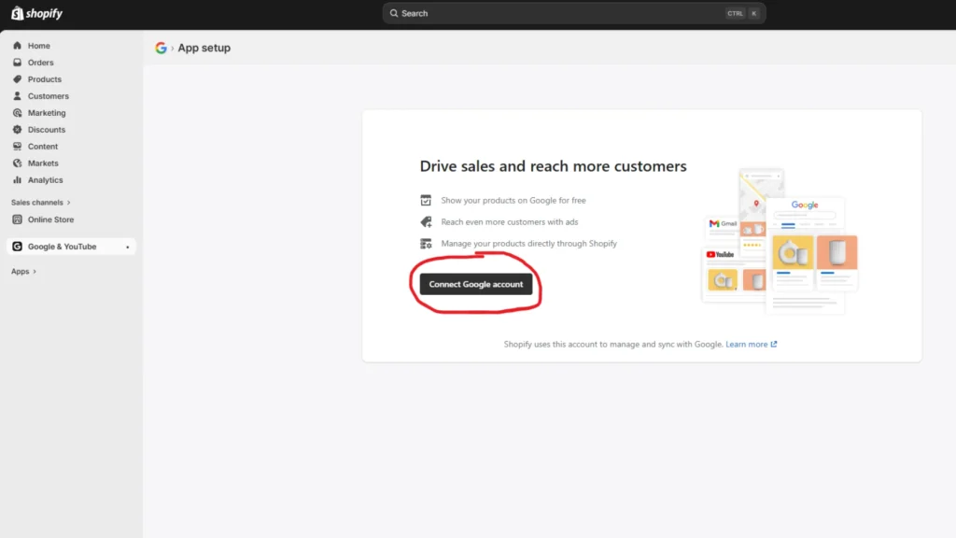Open Customers via the person icon
The width and height of the screenshot is (956, 538).
click(x=19, y=95)
